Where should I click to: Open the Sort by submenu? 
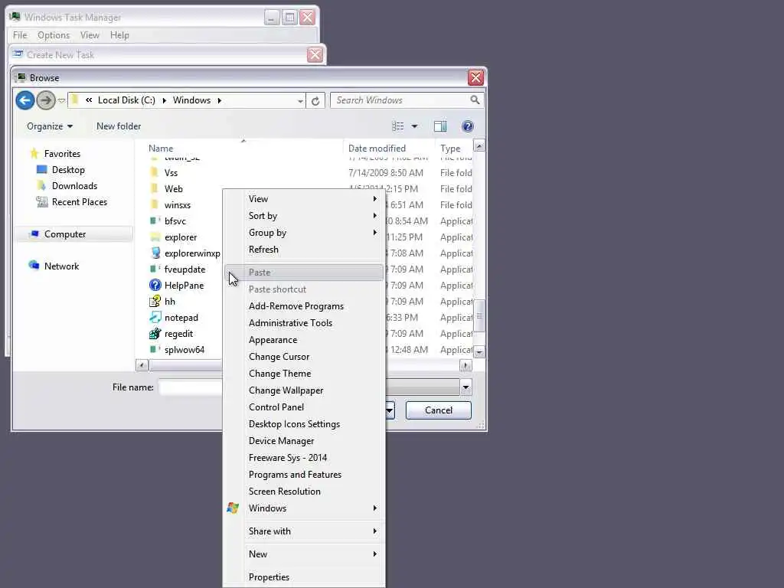pyautogui.click(x=304, y=216)
